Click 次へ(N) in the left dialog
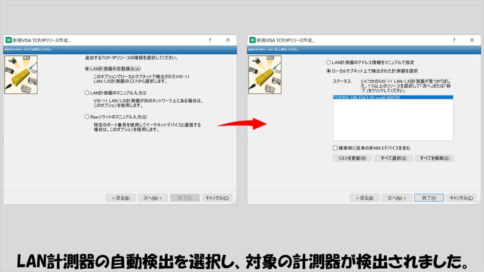The image size is (484, 272). click(153, 198)
